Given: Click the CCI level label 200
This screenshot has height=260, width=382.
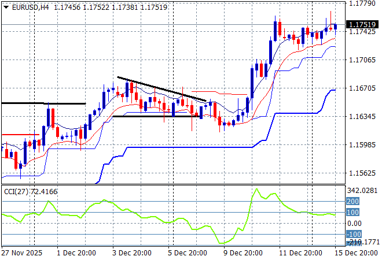Looking at the screenshot, I should [352, 202].
